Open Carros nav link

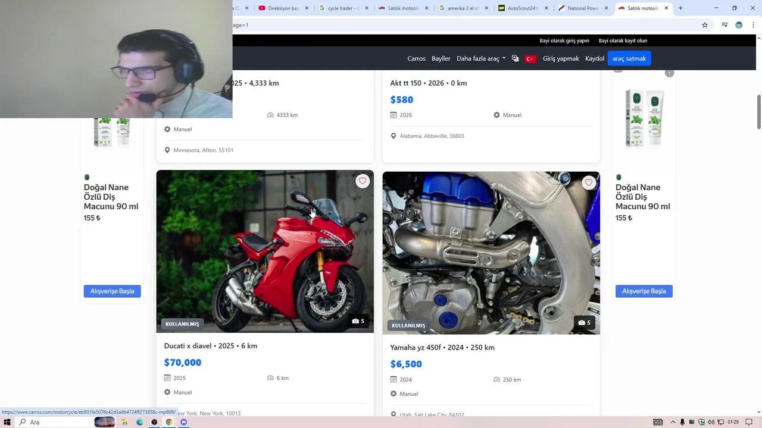pyautogui.click(x=416, y=58)
